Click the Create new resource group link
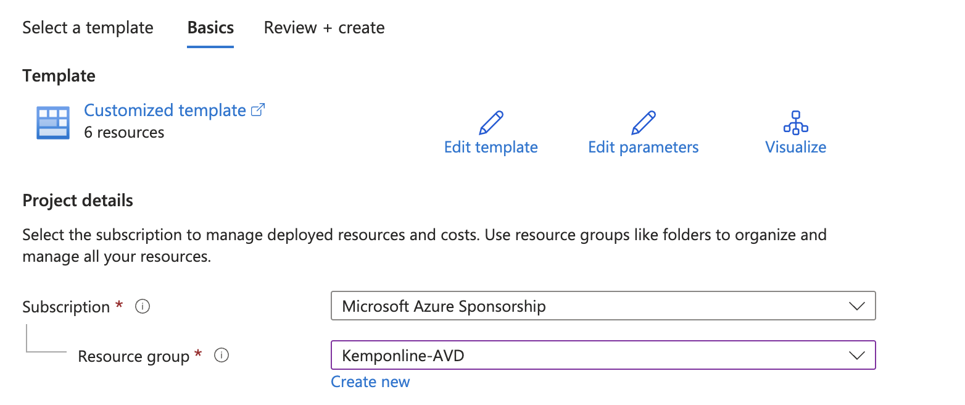 (370, 381)
